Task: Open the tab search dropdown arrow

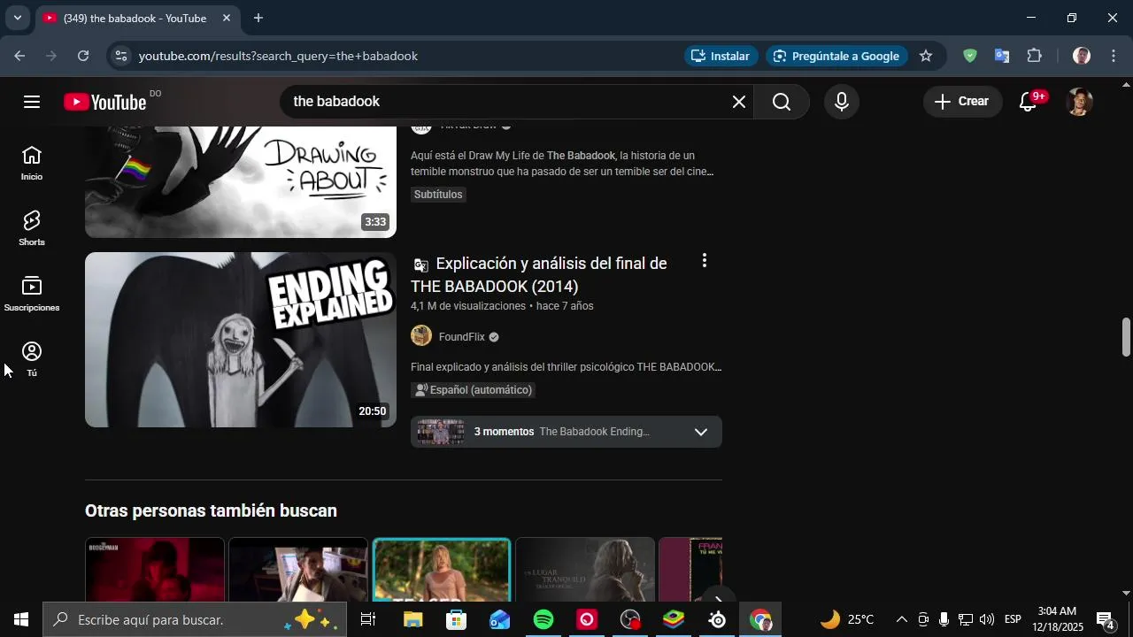Action: pos(17,18)
